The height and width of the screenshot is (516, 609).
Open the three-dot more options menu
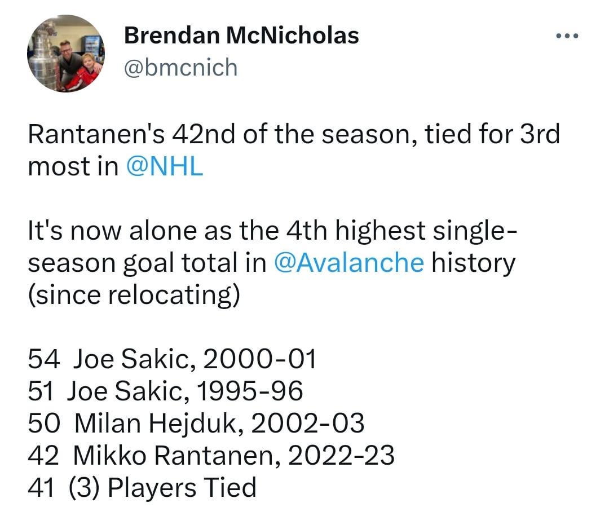[567, 36]
